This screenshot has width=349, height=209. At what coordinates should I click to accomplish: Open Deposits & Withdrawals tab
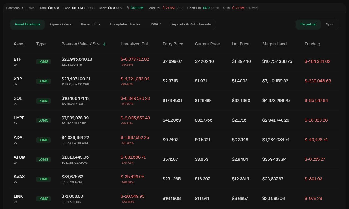point(190,24)
